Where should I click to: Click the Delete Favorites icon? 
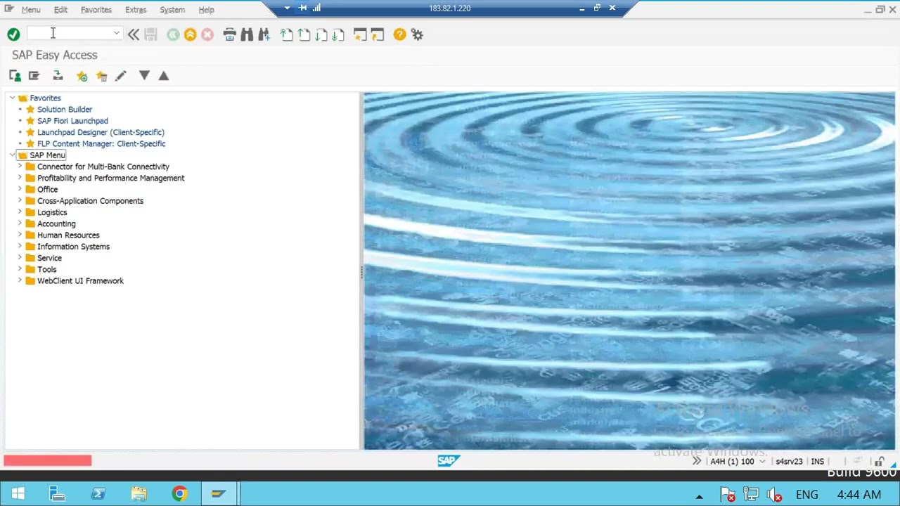101,76
